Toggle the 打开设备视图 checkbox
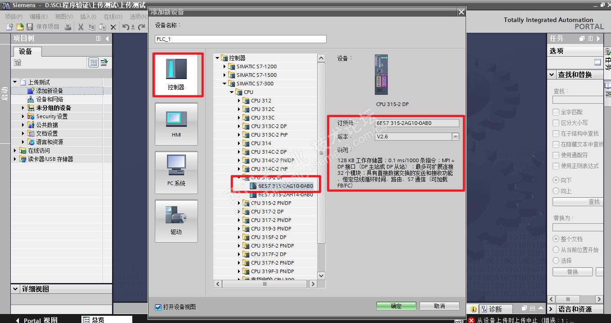The width and height of the screenshot is (611, 323). coord(158,307)
